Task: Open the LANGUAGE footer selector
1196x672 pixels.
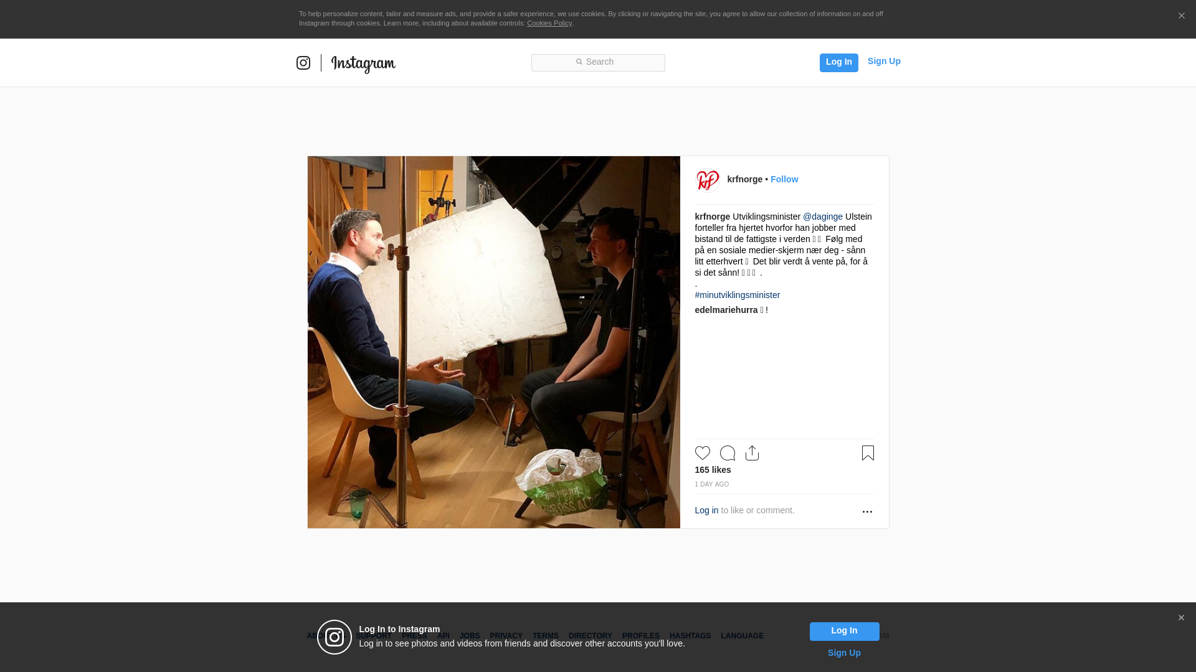Action: click(x=743, y=636)
